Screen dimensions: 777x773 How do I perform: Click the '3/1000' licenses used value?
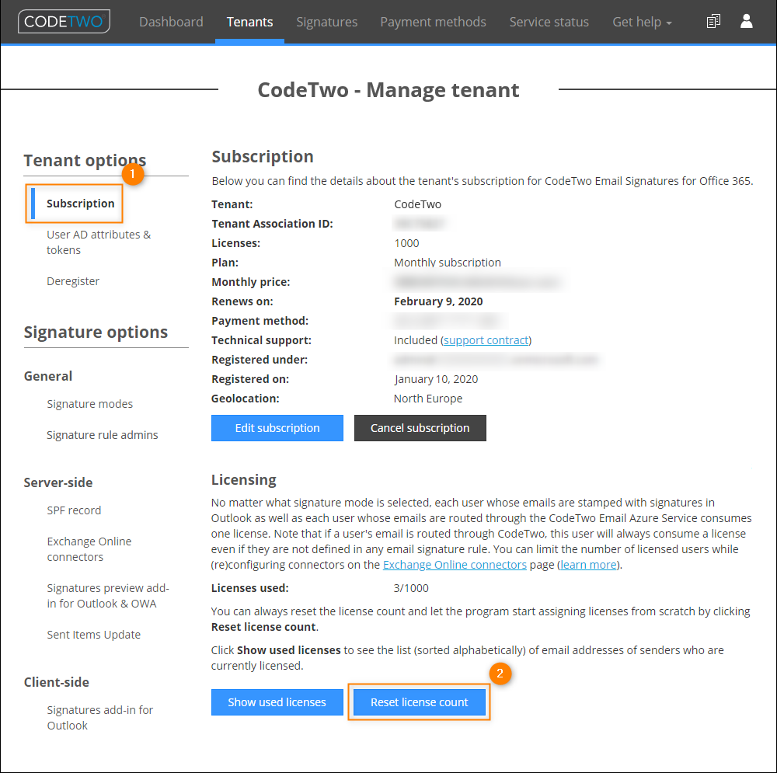[411, 587]
